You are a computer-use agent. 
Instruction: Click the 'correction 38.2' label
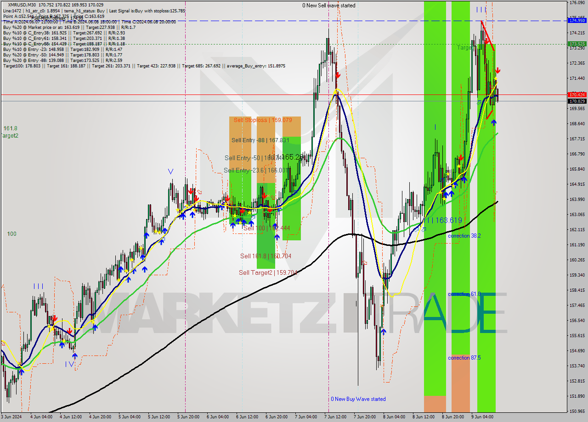(464, 236)
